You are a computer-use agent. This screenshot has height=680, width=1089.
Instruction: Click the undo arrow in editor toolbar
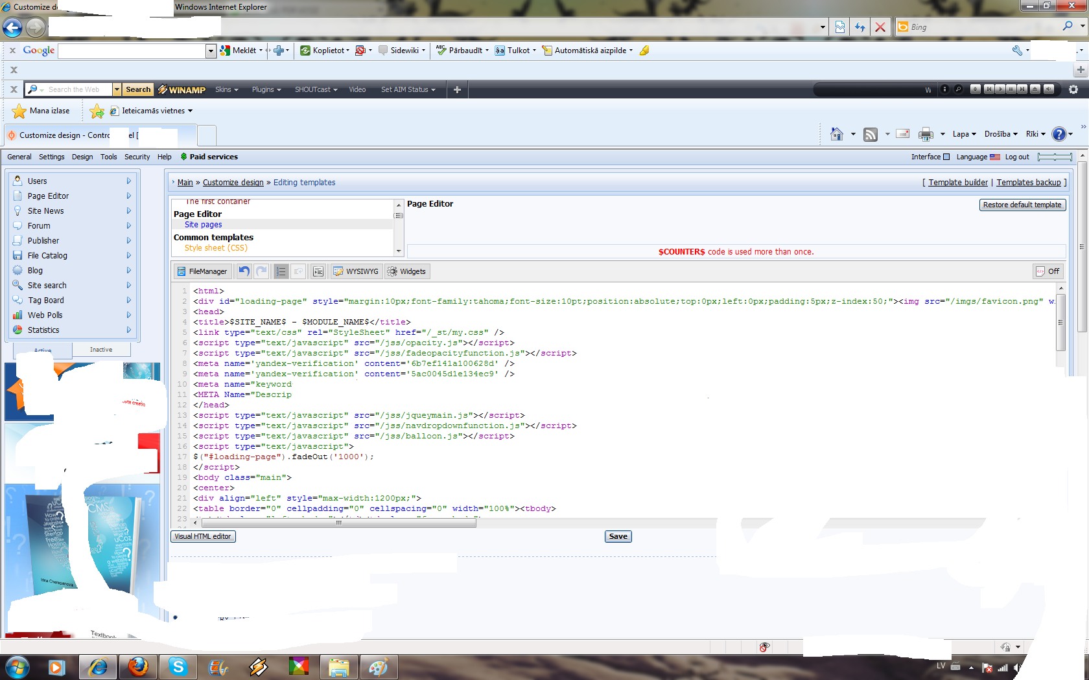[244, 271]
